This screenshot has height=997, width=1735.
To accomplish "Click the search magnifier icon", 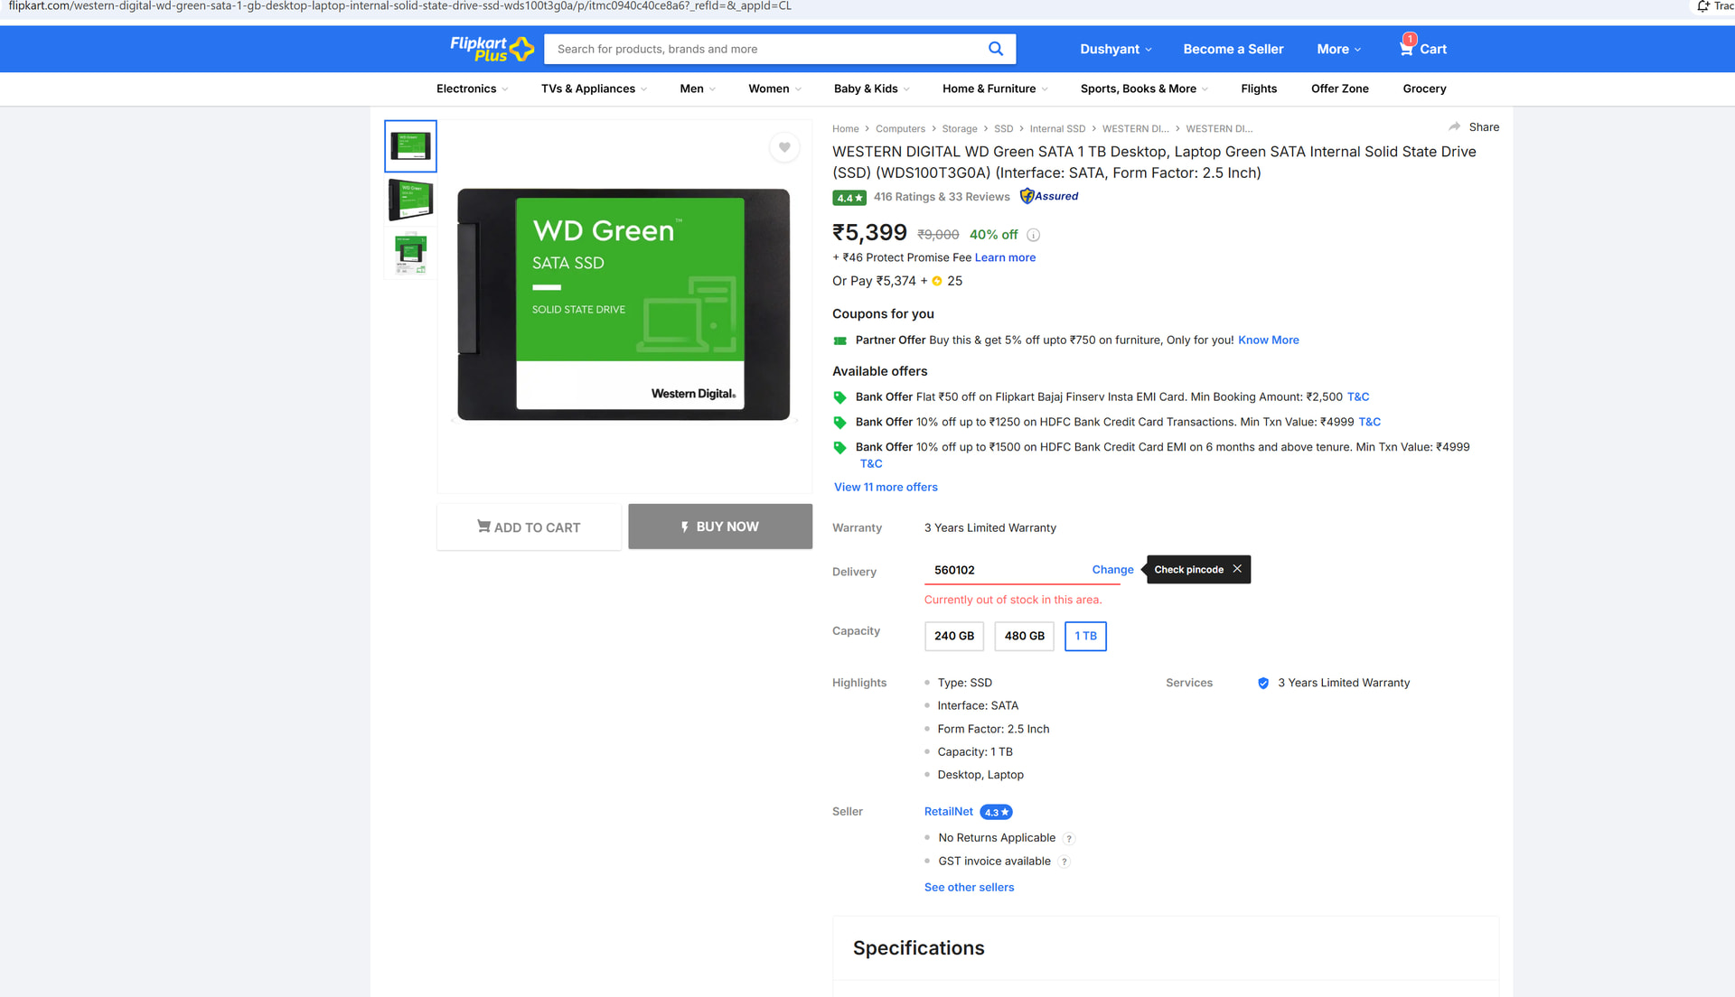I will click(x=995, y=49).
